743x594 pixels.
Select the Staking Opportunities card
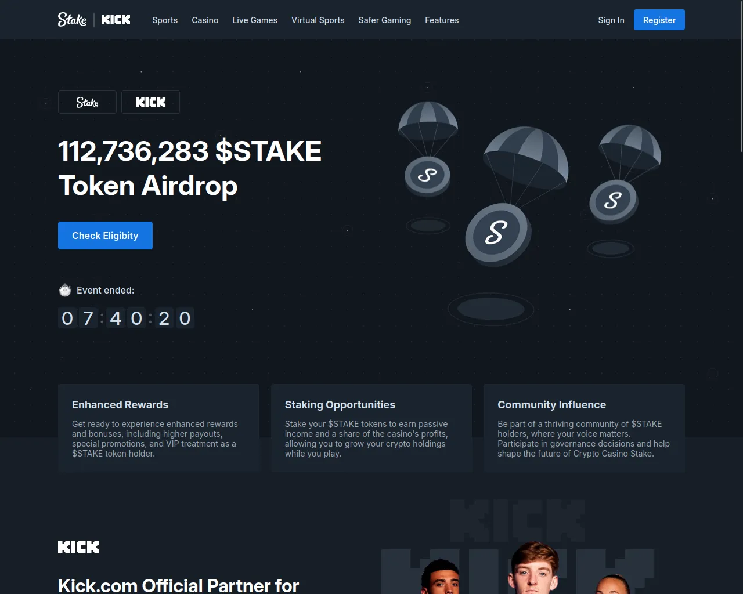(x=371, y=428)
